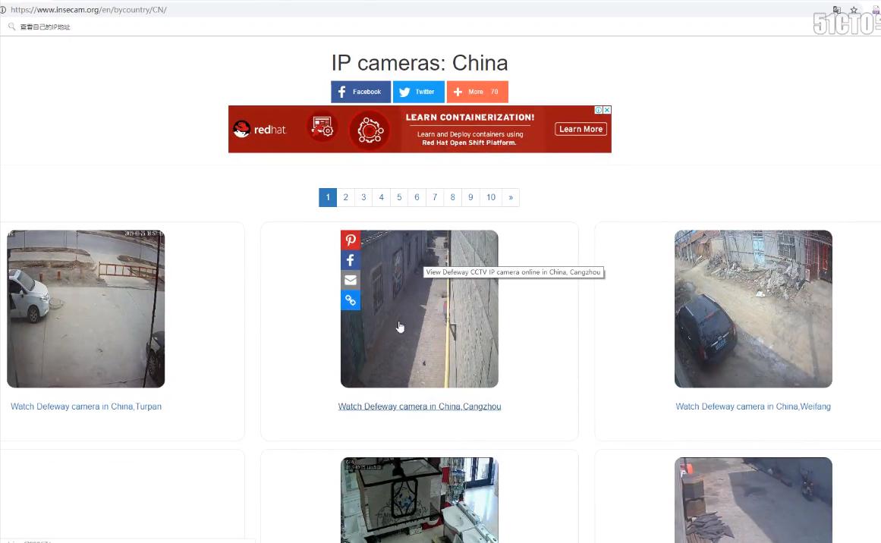Go to page 9 of cameras
The height and width of the screenshot is (543, 881).
click(470, 197)
